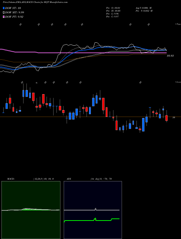This screenshot has width=181, height=239.
Task: Select the 'DOW PT: 9.92' legend text
Action: pos(14,17)
